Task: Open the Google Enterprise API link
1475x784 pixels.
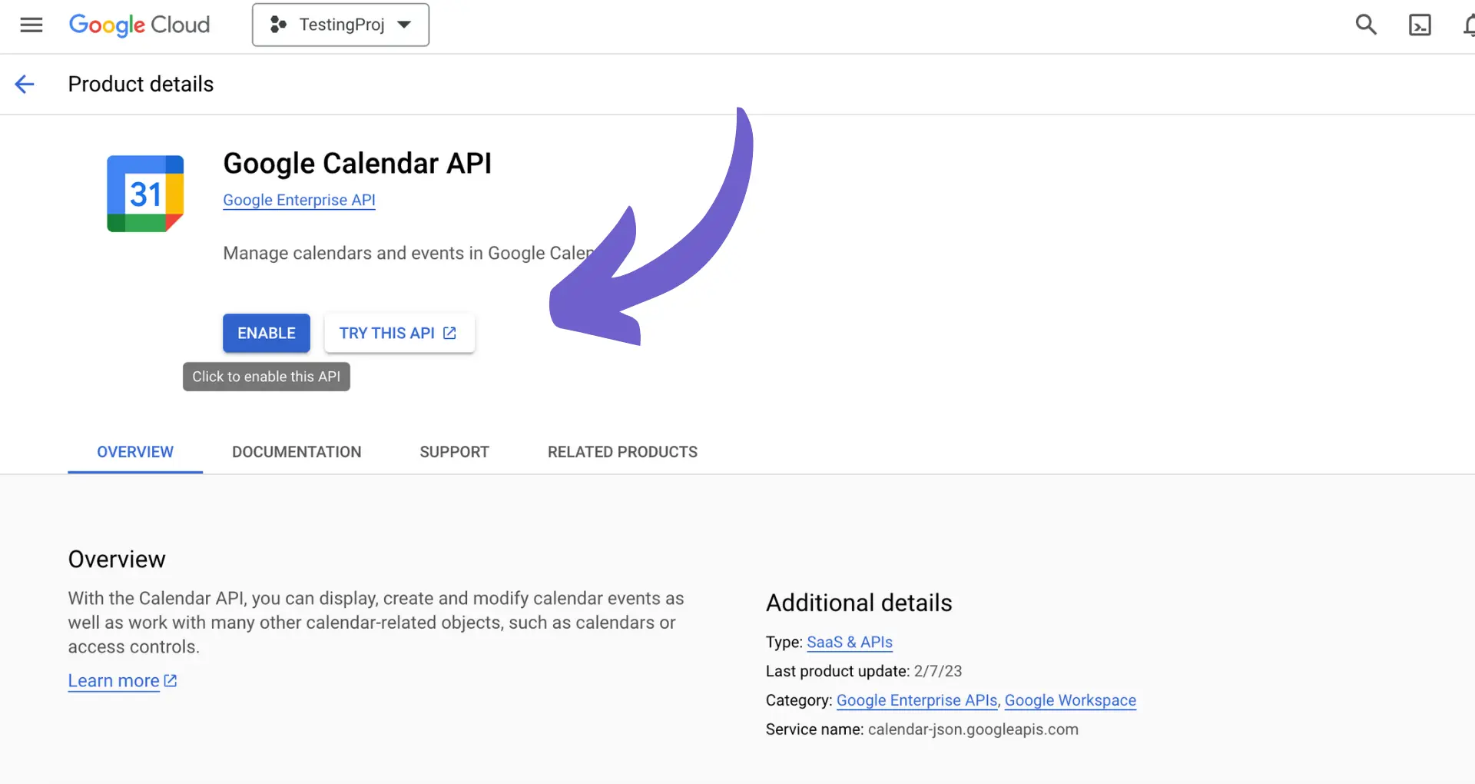Action: tap(299, 200)
